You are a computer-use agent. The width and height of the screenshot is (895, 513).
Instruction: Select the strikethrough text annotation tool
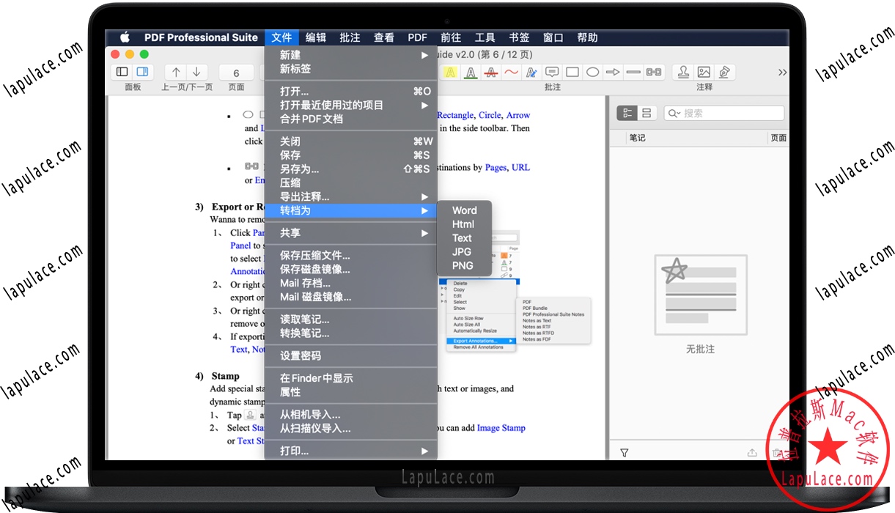491,72
